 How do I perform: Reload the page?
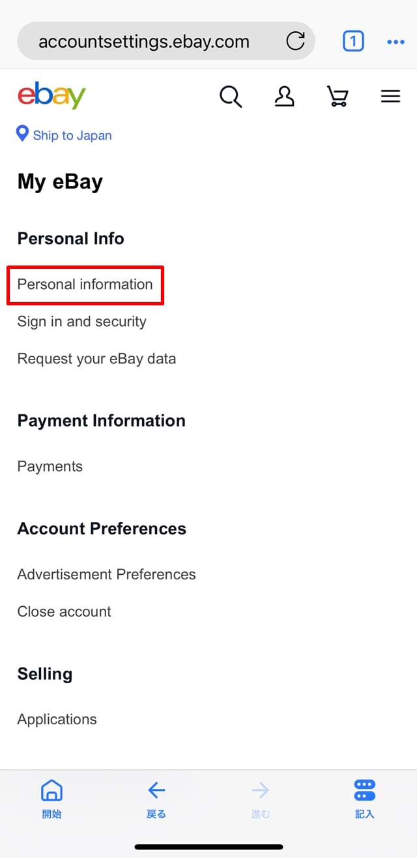click(x=295, y=42)
